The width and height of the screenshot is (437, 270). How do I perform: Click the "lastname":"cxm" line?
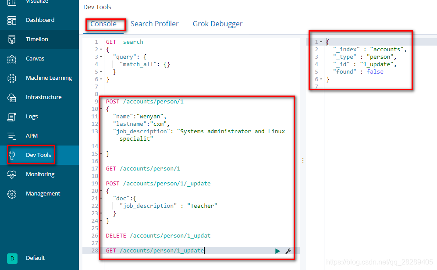click(141, 124)
